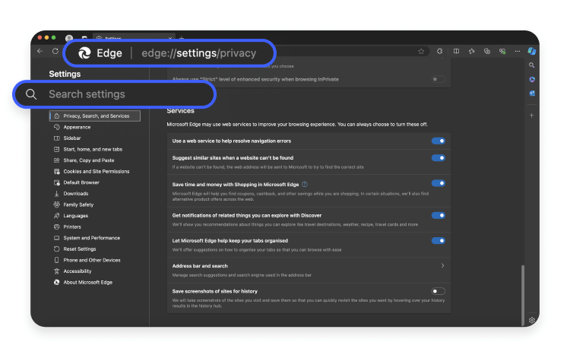Viewport: 570px width, 358px height.
Task: Disable web service for navigation errors
Action: (438, 141)
